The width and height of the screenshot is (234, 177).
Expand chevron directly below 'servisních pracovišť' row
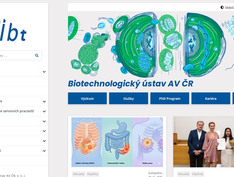44,121
